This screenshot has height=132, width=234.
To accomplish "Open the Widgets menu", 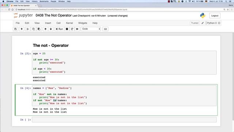I will point(83,23).
